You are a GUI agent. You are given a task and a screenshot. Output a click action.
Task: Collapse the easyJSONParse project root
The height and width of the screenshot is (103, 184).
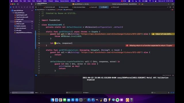[x=11, y=11]
